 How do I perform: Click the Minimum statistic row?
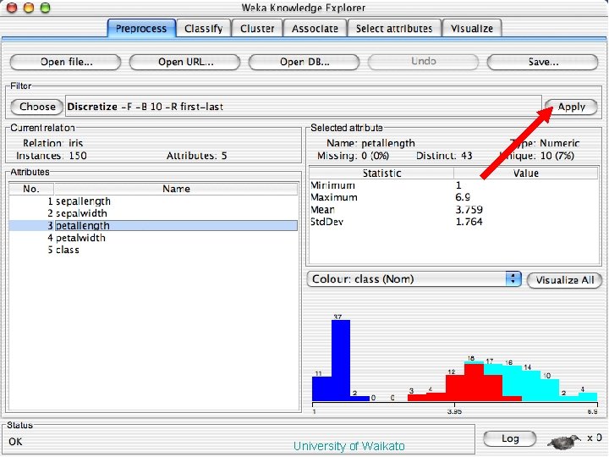(x=453, y=185)
